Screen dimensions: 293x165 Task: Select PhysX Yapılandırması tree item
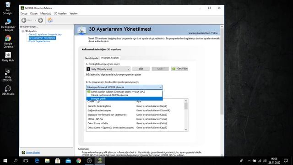click(x=39, y=41)
